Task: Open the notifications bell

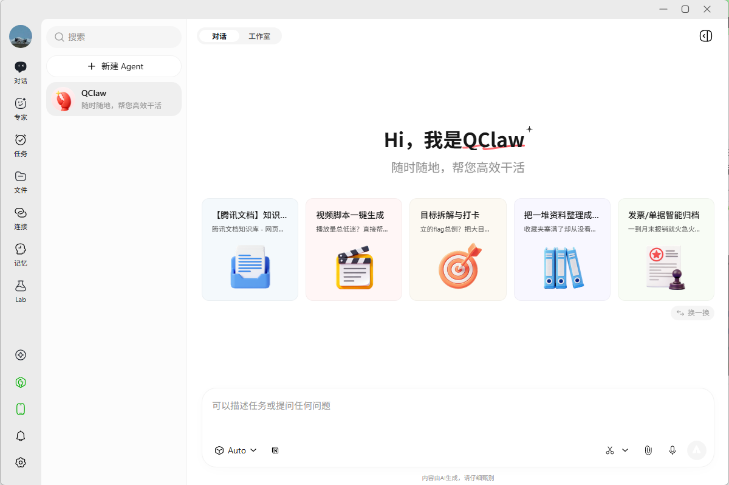Action: [21, 436]
